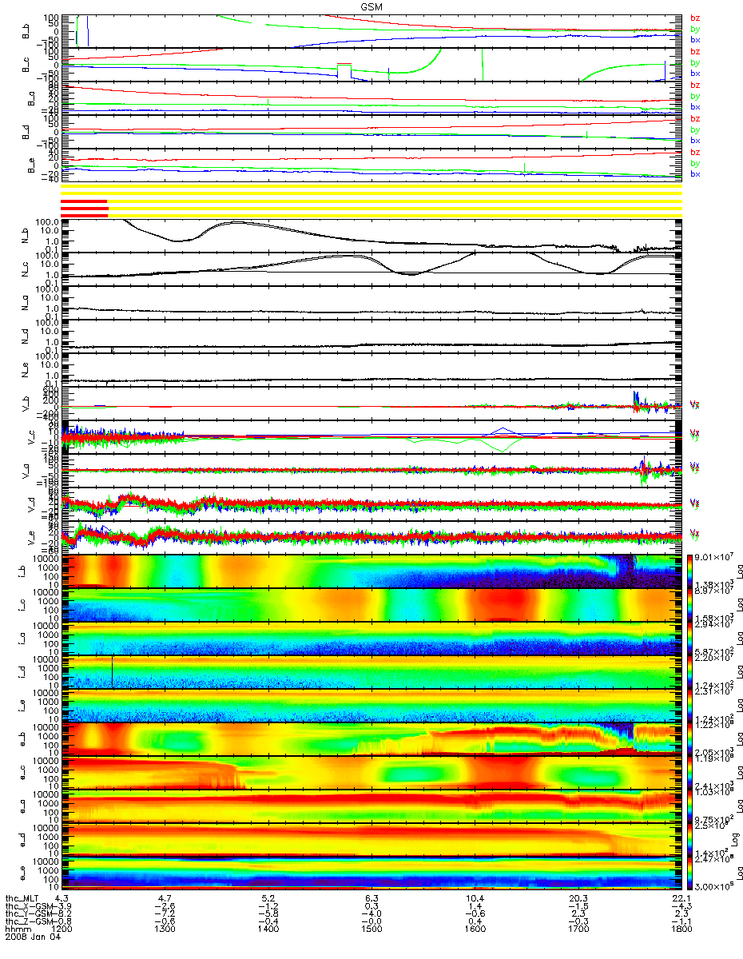Select the 1500 time tick label
Screen dimensions: 743x959
tap(371, 929)
